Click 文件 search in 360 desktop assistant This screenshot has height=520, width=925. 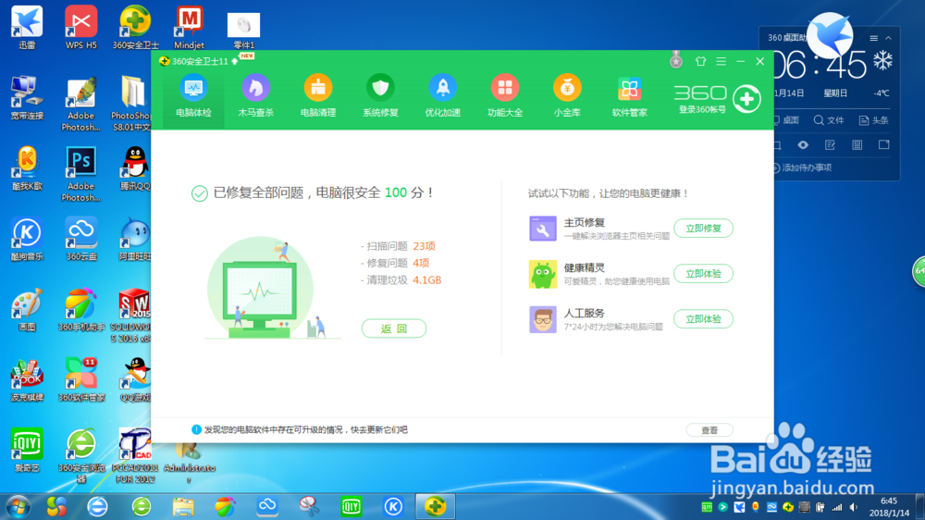click(x=829, y=120)
